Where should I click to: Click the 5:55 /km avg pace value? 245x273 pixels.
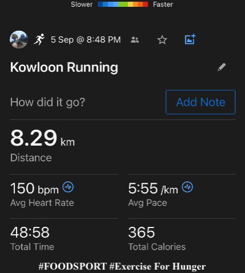[153, 188]
